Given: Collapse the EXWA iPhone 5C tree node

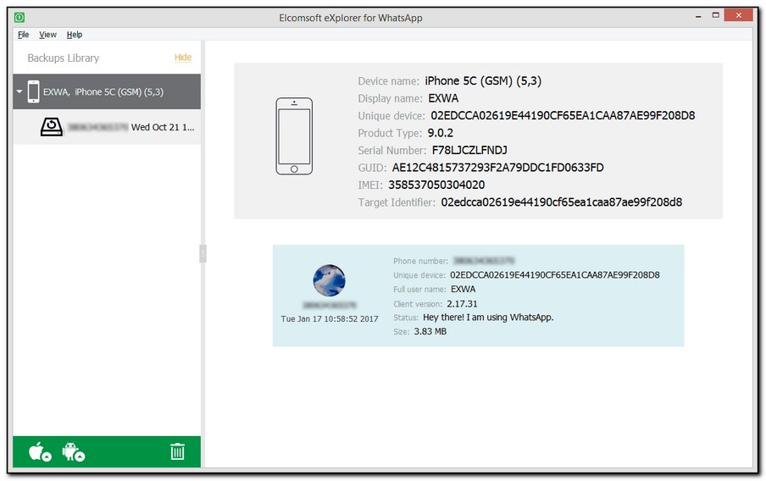Looking at the screenshot, I should pos(19,91).
